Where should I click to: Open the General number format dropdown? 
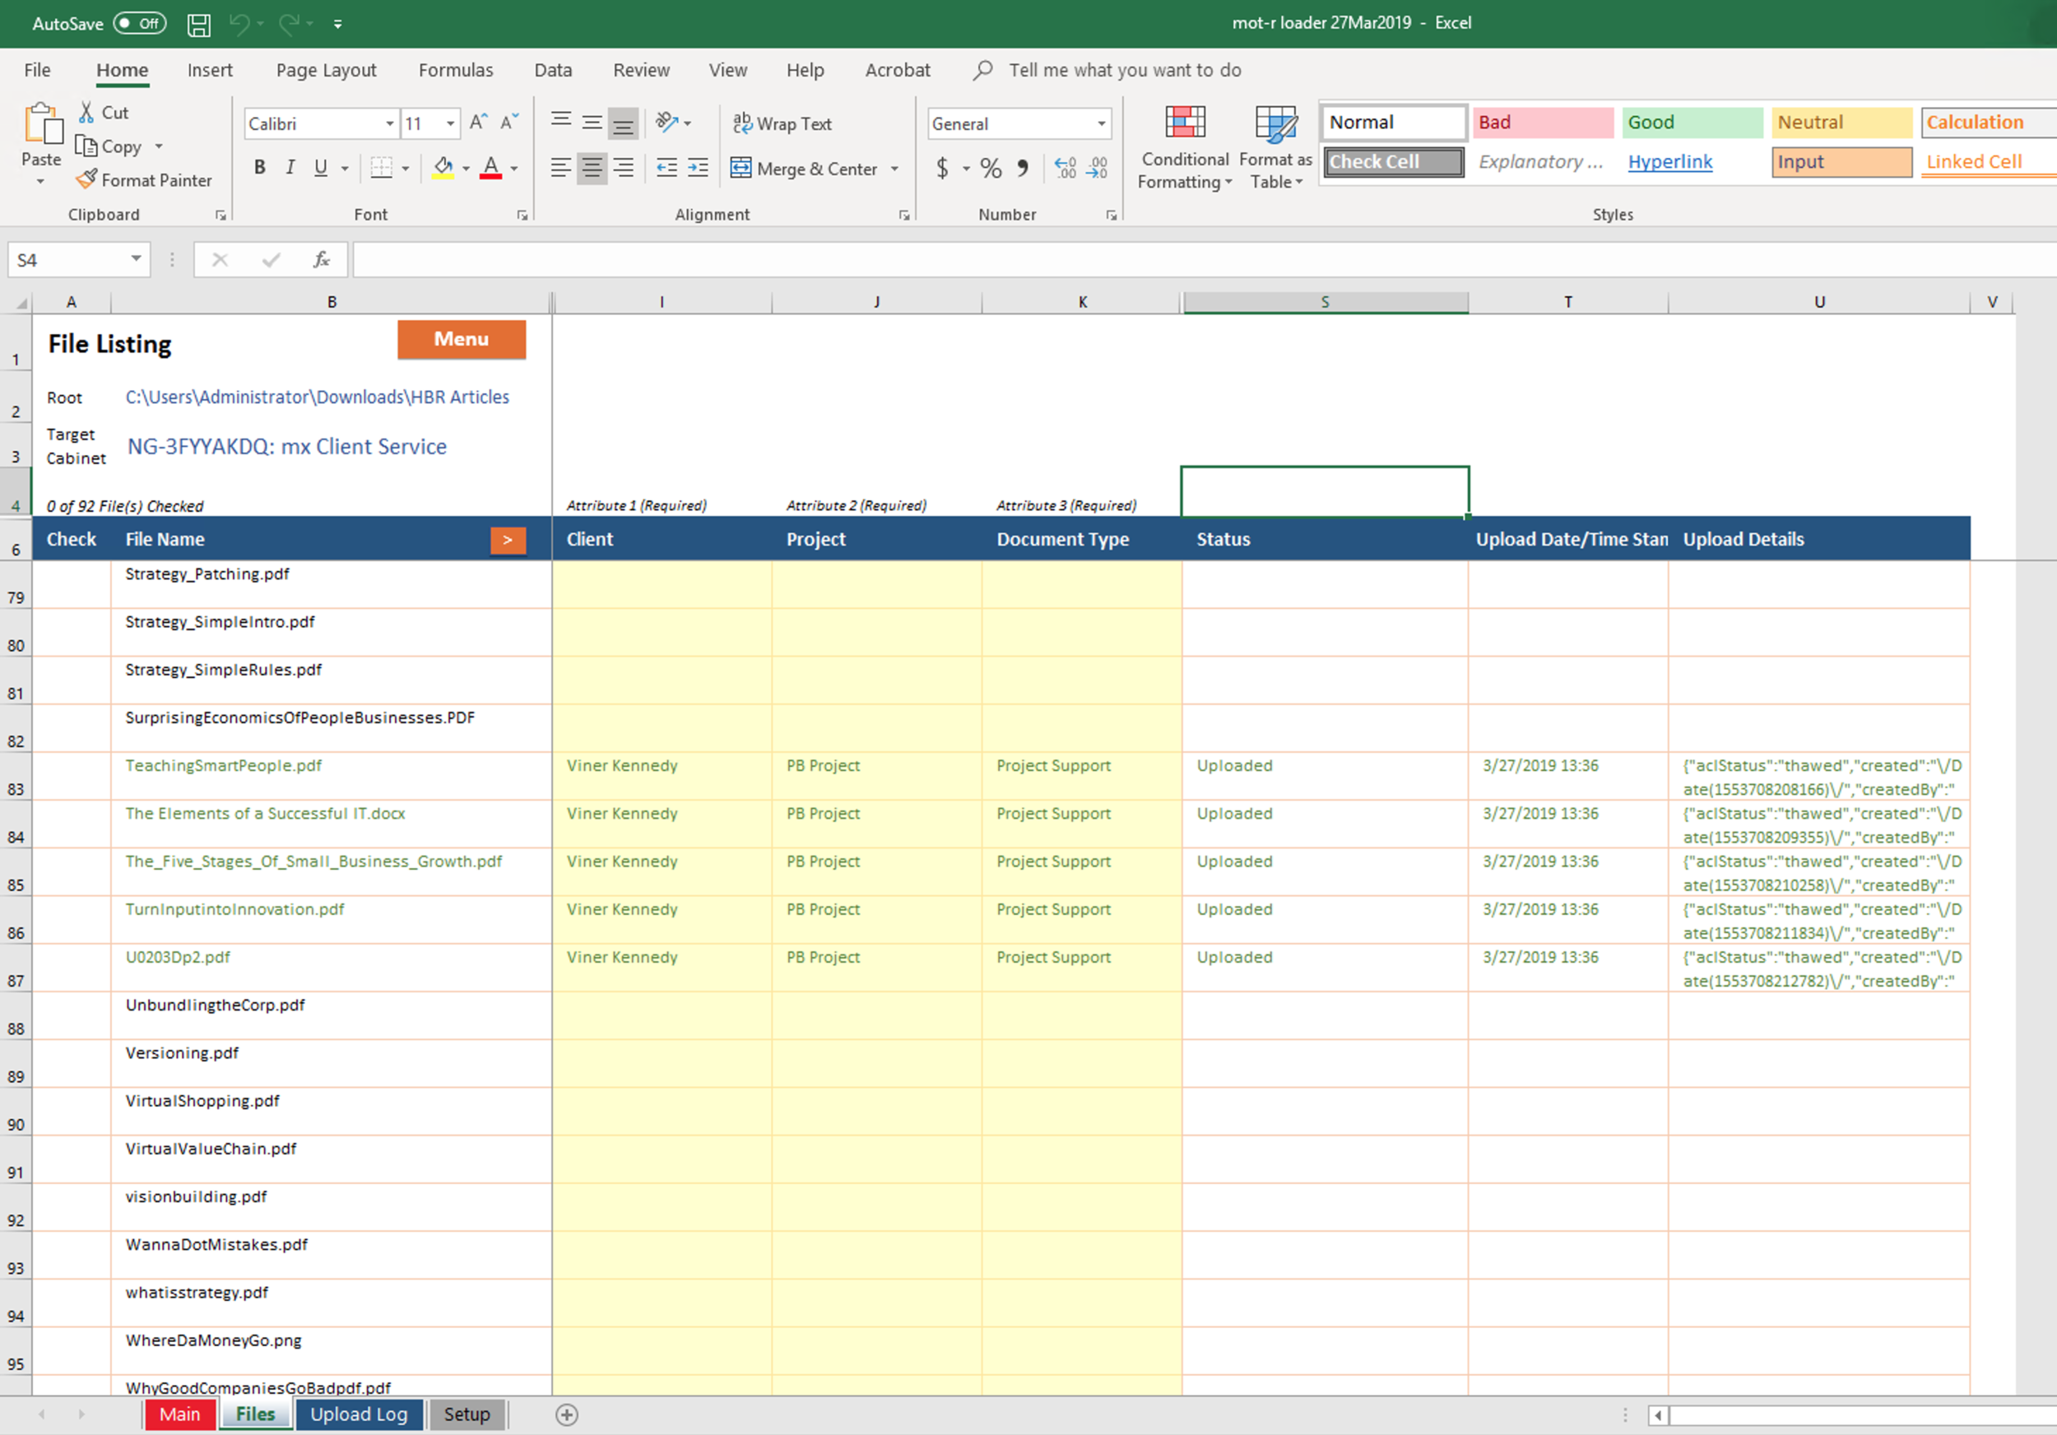click(1101, 123)
